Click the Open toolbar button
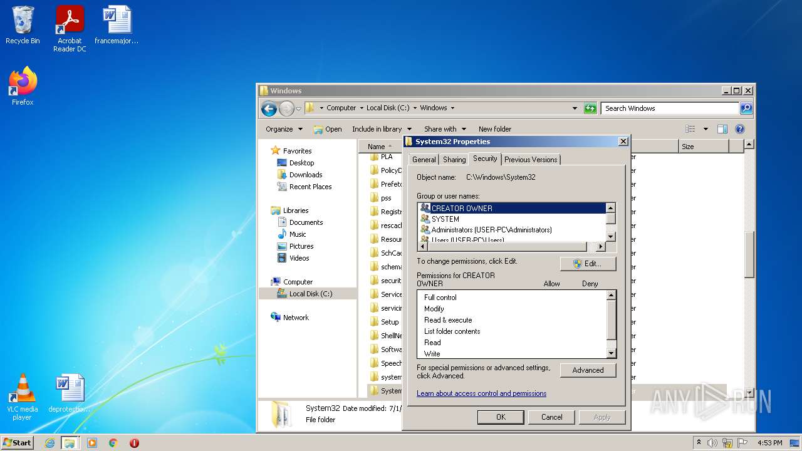The height and width of the screenshot is (451, 802). [328, 129]
